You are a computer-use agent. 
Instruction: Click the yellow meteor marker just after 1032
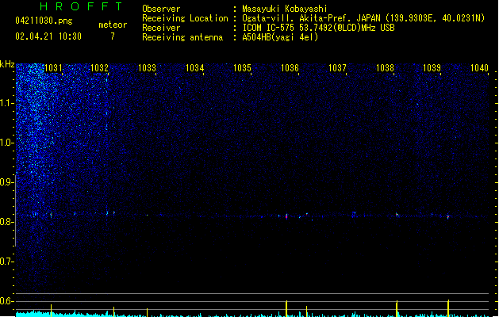click(114, 312)
